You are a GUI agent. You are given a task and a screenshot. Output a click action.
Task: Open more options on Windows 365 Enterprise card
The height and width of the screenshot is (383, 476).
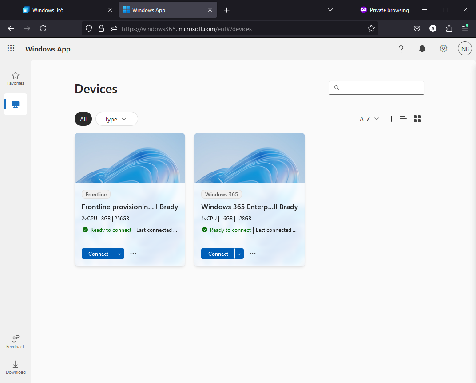pos(253,254)
